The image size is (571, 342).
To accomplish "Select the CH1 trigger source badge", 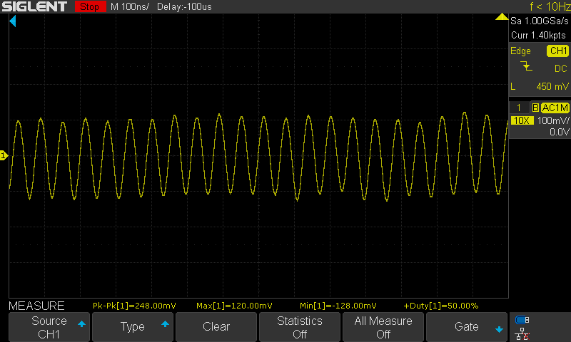I will click(557, 51).
